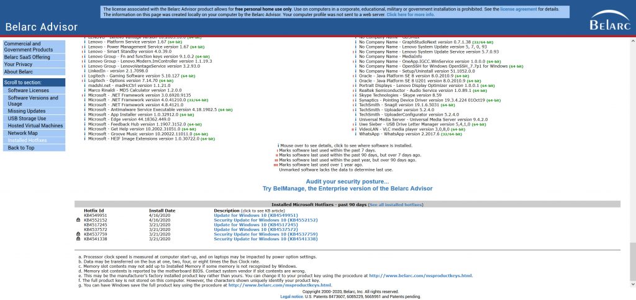The width and height of the screenshot is (636, 300).
Task: Click info icon for VLC media player
Action: click(x=356, y=129)
